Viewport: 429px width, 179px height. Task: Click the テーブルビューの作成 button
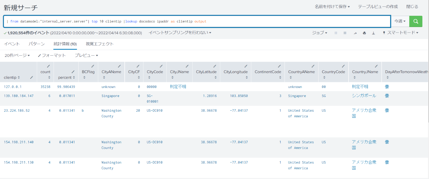coord(378,7)
